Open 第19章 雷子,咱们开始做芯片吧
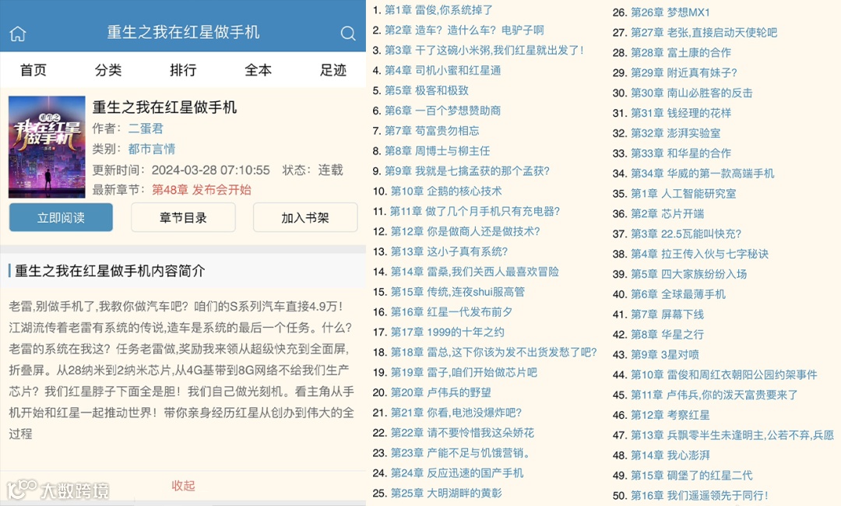The width and height of the screenshot is (841, 506). point(464,373)
